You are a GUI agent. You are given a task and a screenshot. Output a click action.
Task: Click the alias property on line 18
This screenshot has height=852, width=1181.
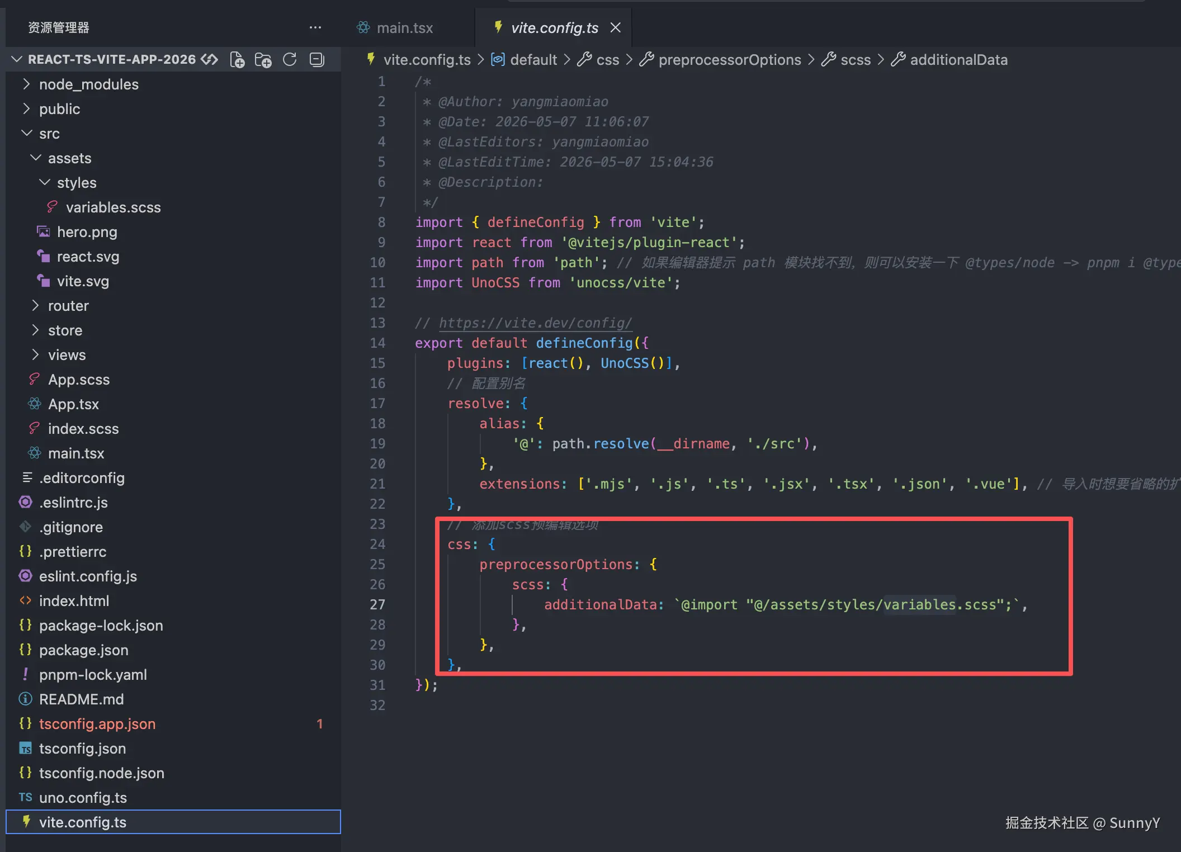tap(499, 424)
